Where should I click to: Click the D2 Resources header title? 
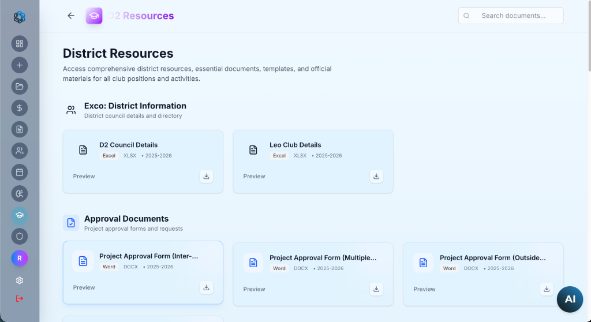point(141,16)
